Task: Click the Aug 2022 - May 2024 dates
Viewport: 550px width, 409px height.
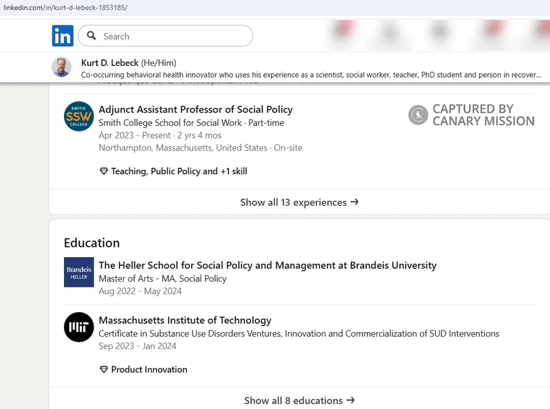Action: [x=140, y=291]
